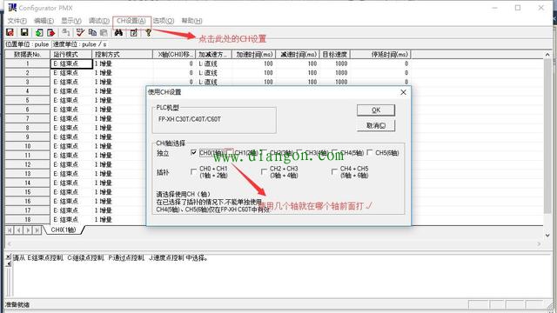This screenshot has height=313, width=557.
Task: Open the 选项(O) menu
Action: pos(164,21)
